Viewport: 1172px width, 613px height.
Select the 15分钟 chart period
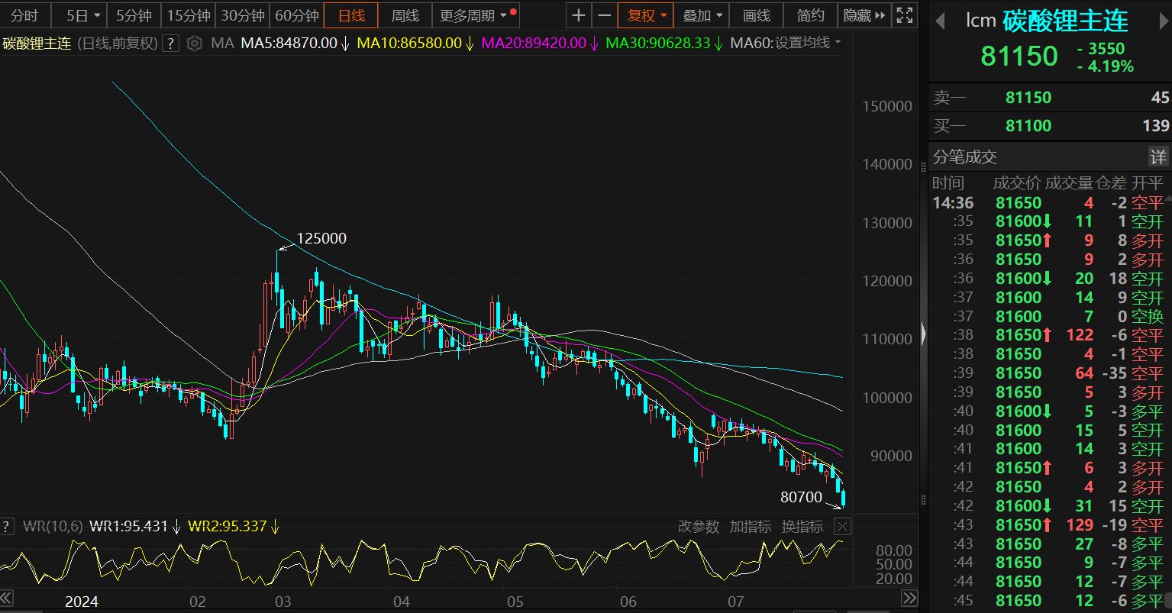pos(189,15)
